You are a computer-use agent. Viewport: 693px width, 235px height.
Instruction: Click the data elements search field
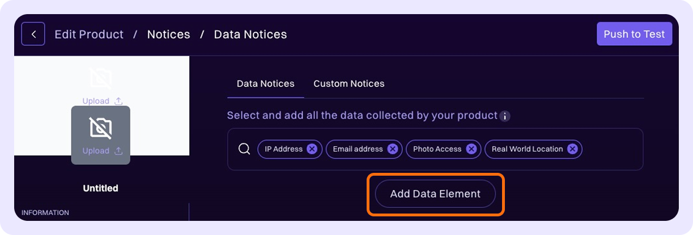[x=612, y=149]
